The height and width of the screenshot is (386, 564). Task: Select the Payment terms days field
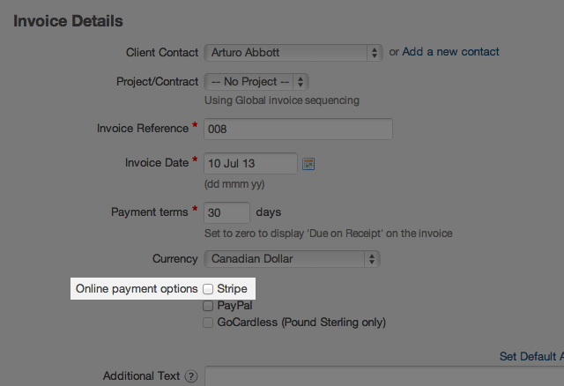(226, 212)
